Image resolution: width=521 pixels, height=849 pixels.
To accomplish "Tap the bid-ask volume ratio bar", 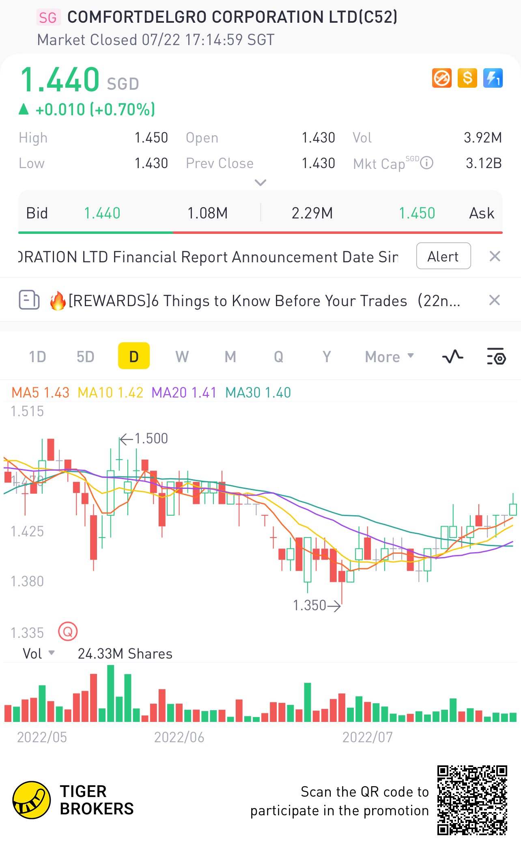I will point(260,233).
